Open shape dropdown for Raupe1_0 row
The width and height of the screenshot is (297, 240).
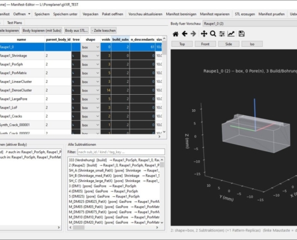pos(91,47)
